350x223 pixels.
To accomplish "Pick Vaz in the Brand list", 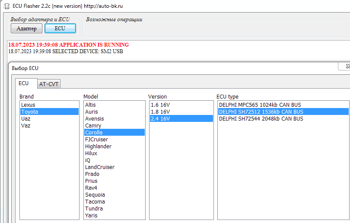I will click(x=26, y=126).
